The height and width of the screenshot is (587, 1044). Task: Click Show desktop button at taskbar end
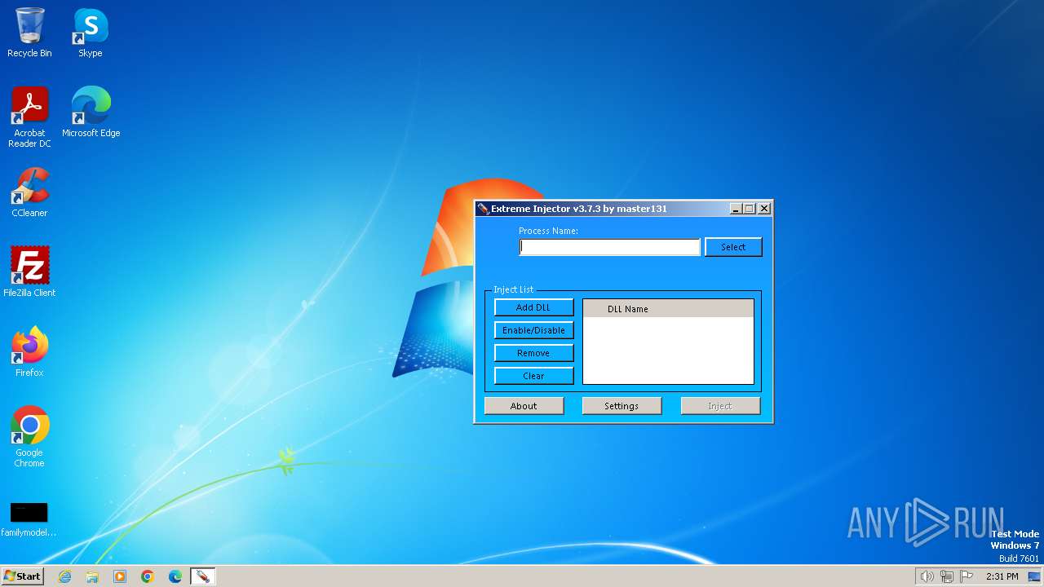[x=1034, y=576]
